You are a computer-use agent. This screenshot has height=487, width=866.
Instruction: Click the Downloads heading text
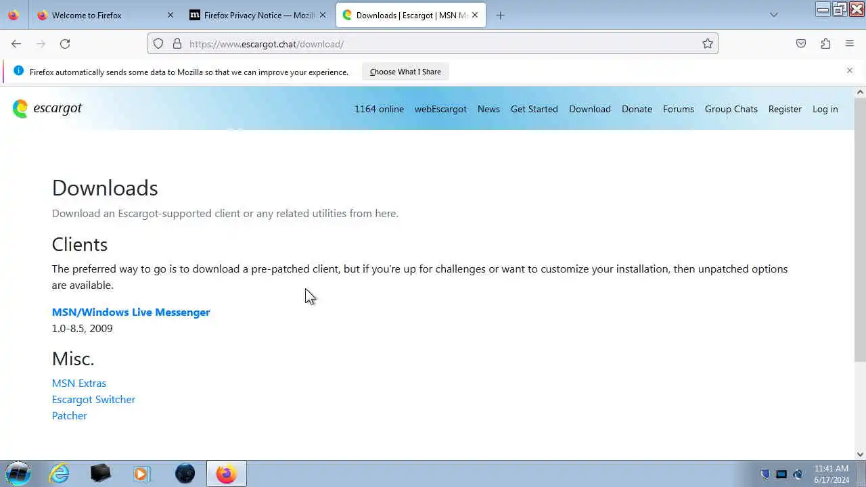tap(105, 188)
